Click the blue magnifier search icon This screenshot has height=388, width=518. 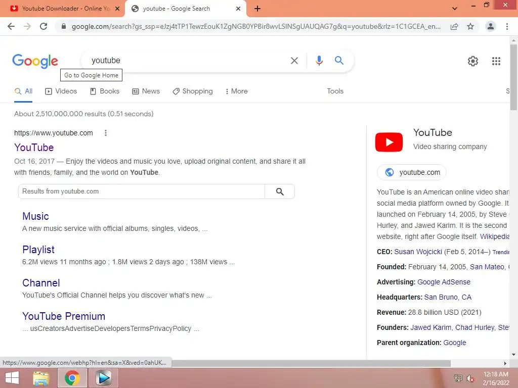[339, 61]
